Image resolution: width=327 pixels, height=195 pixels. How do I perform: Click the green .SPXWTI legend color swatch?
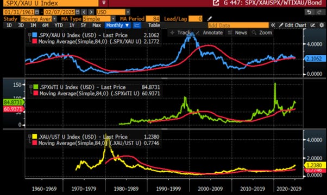(36, 87)
